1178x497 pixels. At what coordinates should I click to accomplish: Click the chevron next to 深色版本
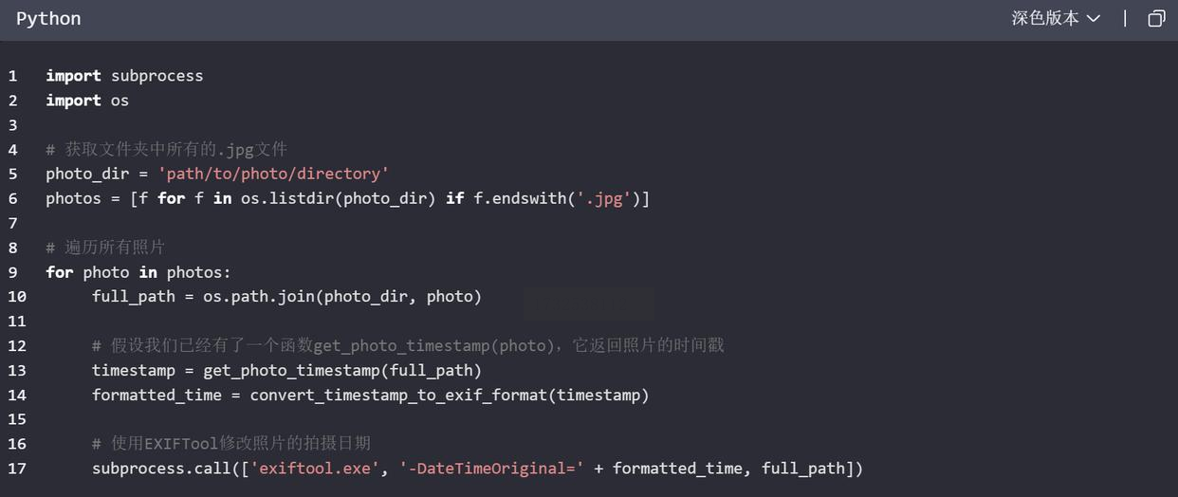[x=1093, y=19]
